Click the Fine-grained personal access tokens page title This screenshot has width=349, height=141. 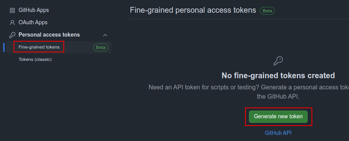point(193,10)
